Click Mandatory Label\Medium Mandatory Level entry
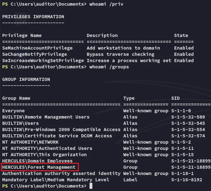Image resolution: width=211 pixels, height=191 pixels. tap(56, 180)
